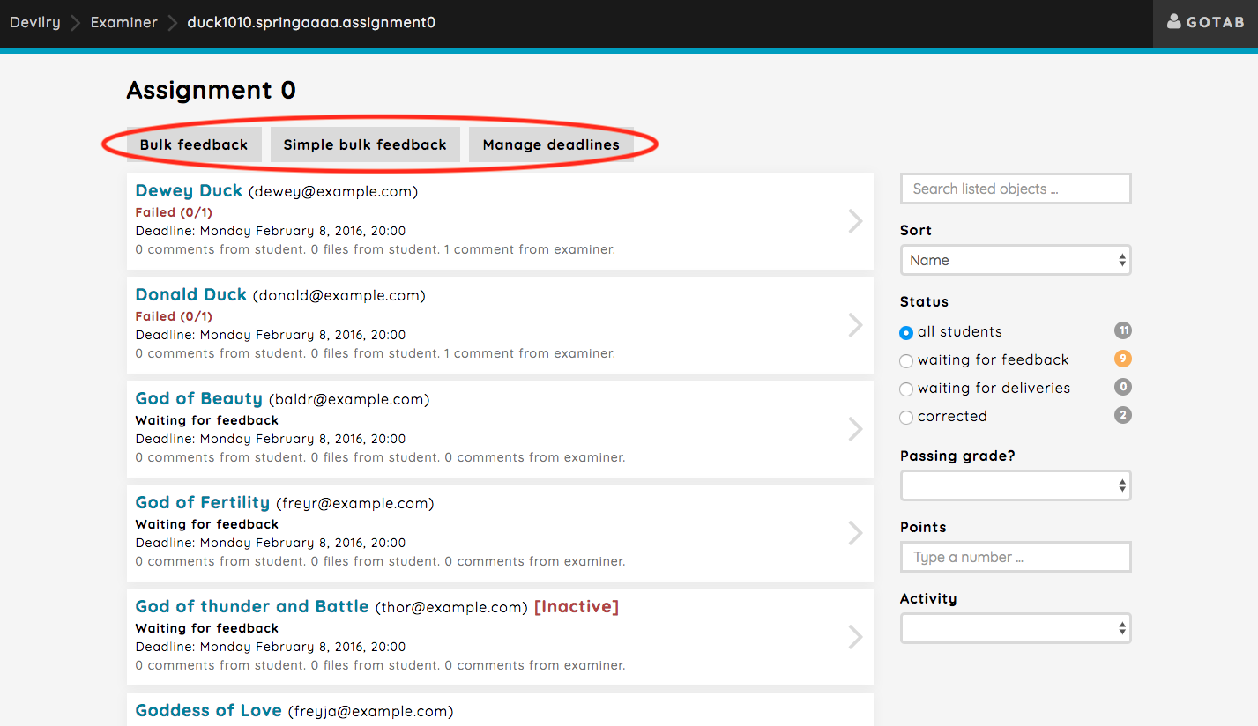The height and width of the screenshot is (726, 1258).
Task: Open Dewey Duck's row chevron arrow
Action: pos(855,221)
